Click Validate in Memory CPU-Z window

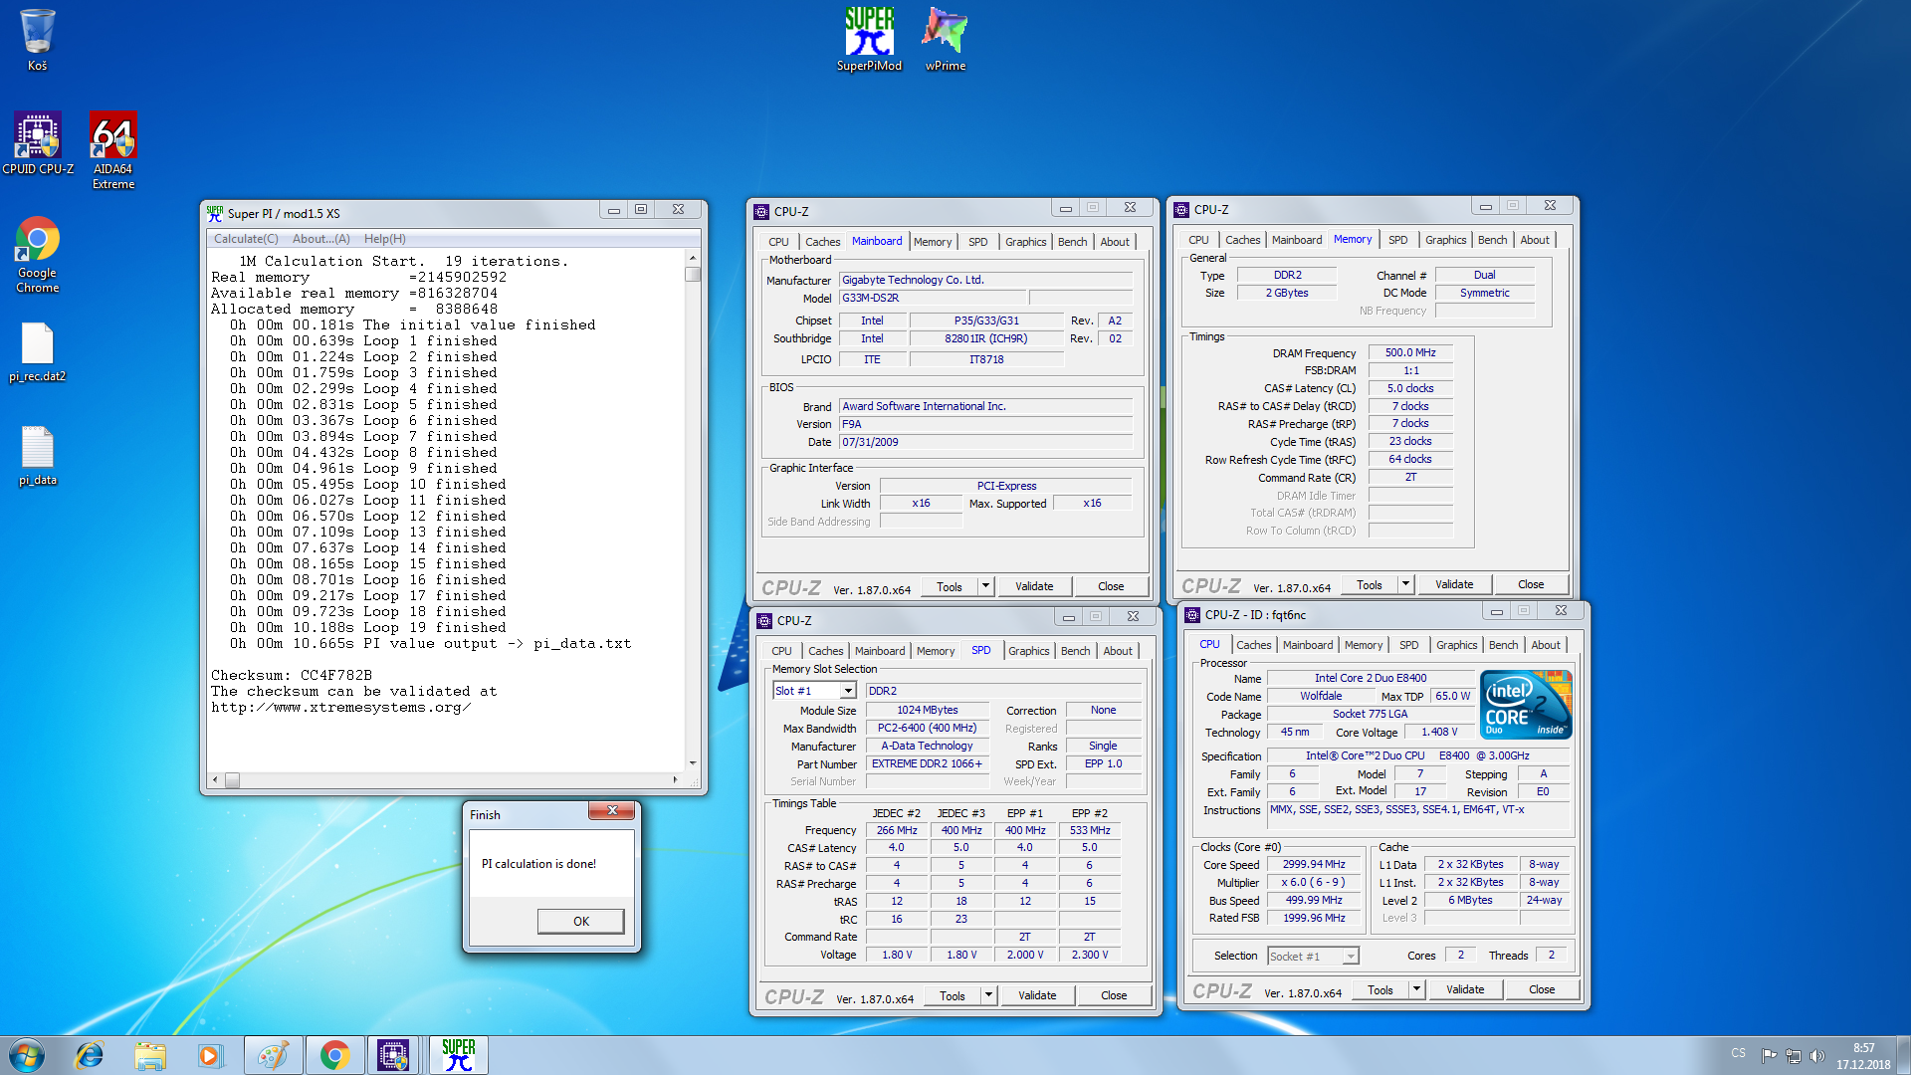[x=1454, y=584]
